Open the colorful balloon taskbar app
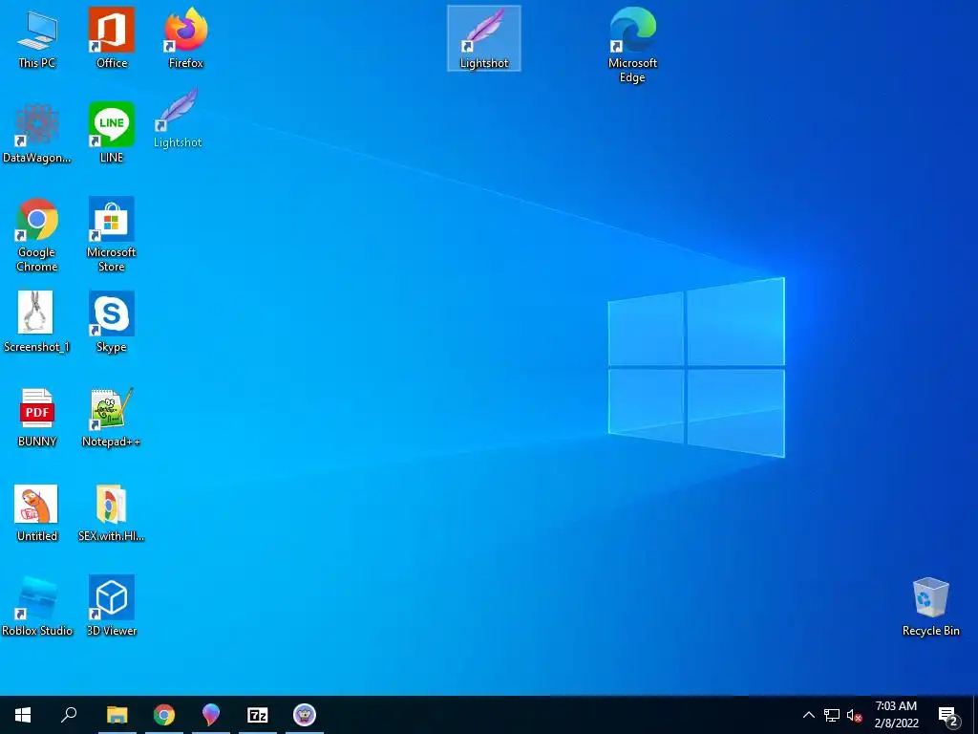This screenshot has height=734, width=978. [211, 715]
